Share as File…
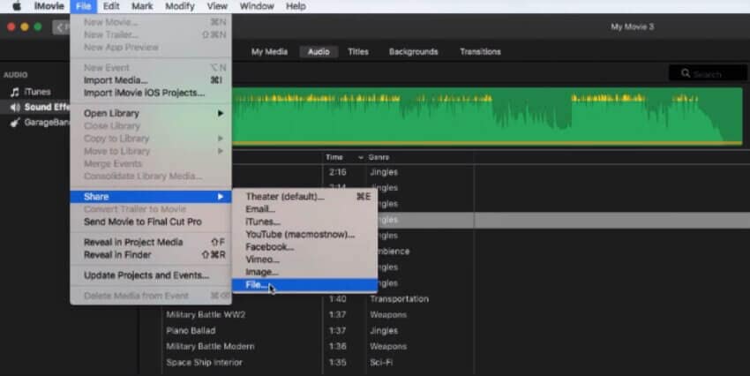The width and height of the screenshot is (750, 376). tap(304, 285)
